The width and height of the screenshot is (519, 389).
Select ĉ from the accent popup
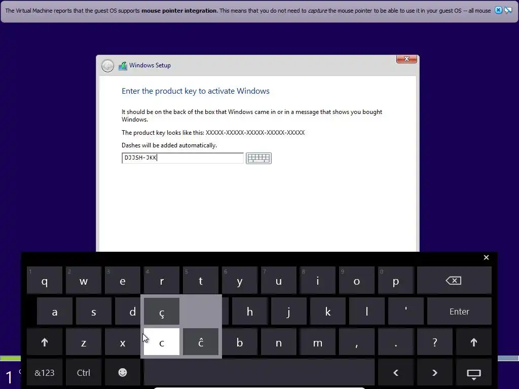201,342
